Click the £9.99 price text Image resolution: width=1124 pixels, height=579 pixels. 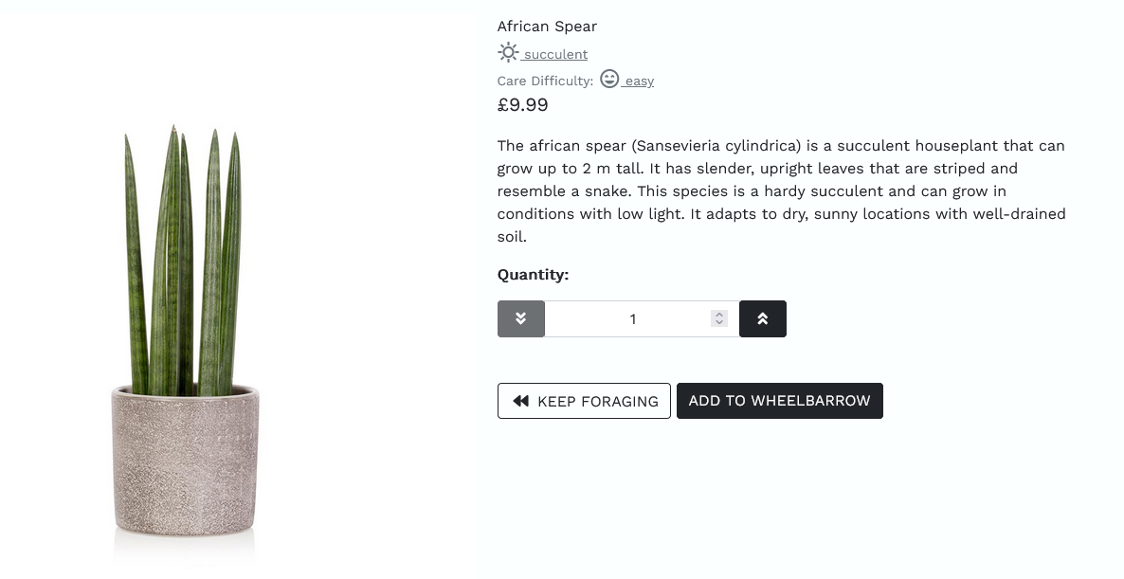coord(522,105)
